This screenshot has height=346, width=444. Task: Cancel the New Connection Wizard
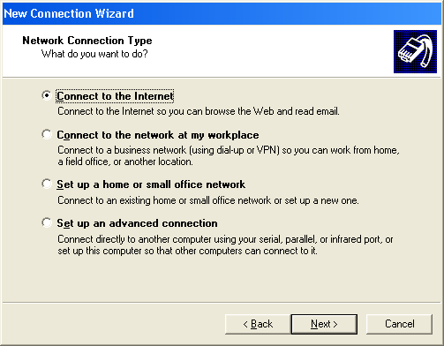click(400, 324)
